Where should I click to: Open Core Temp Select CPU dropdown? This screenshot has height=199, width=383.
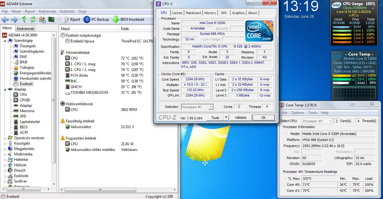317,121
